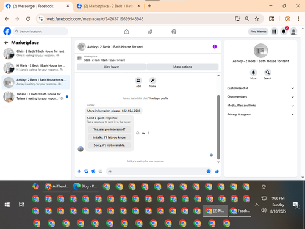Send quick reply Yes, are you interested?
Image resolution: width=305 pixels, height=229 pixels.
coord(109,129)
